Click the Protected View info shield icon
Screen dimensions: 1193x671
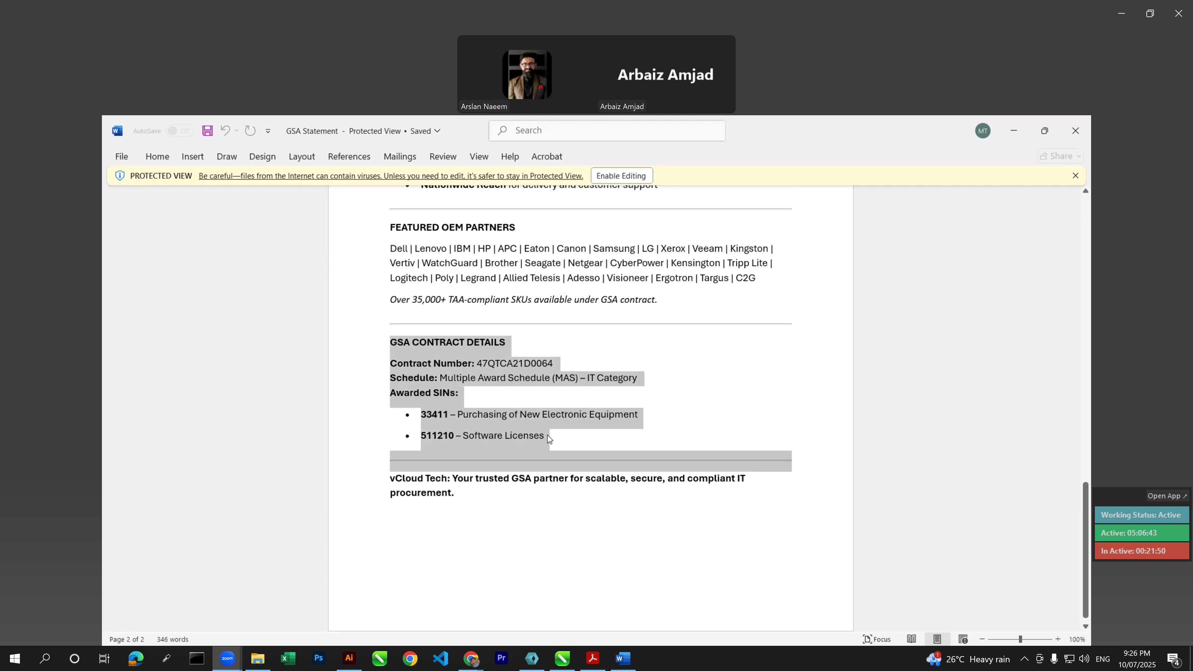tap(120, 176)
